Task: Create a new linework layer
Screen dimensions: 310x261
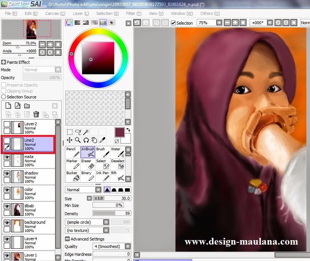Action: click(x=18, y=106)
